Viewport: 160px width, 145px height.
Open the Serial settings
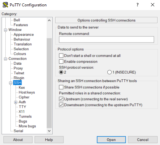pos(18,131)
